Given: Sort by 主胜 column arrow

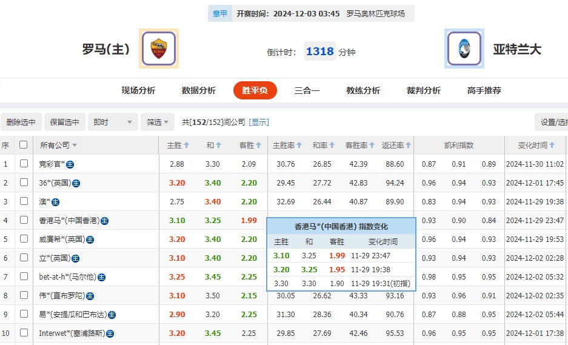Looking at the screenshot, I should coord(186,146).
